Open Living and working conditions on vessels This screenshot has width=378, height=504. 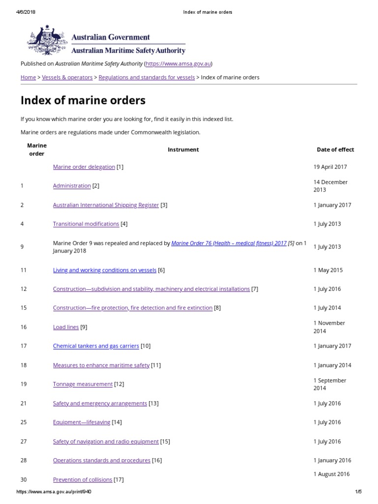click(x=104, y=270)
